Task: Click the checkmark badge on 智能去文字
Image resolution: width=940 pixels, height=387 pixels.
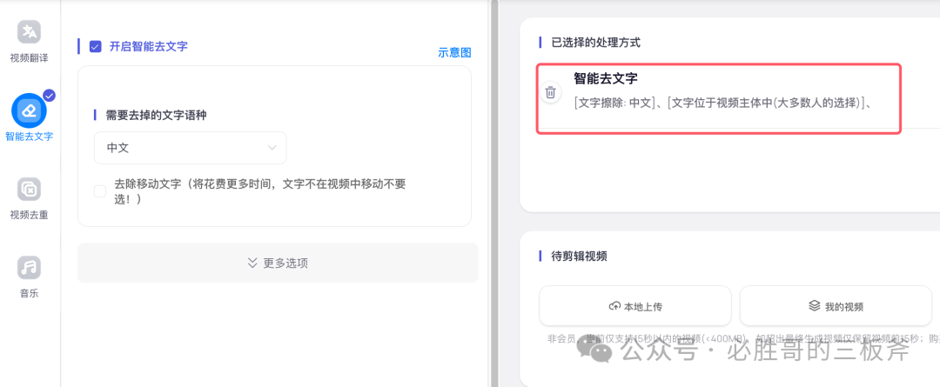Action: 50,95
